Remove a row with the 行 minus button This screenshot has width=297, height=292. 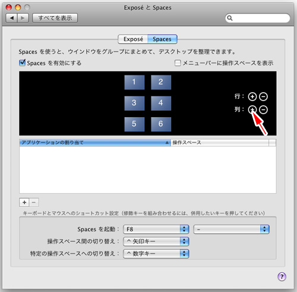tap(263, 96)
